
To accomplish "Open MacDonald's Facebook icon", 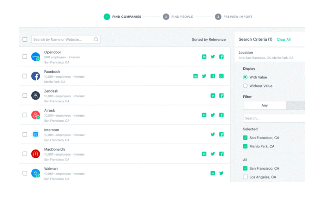I will coord(221,154).
